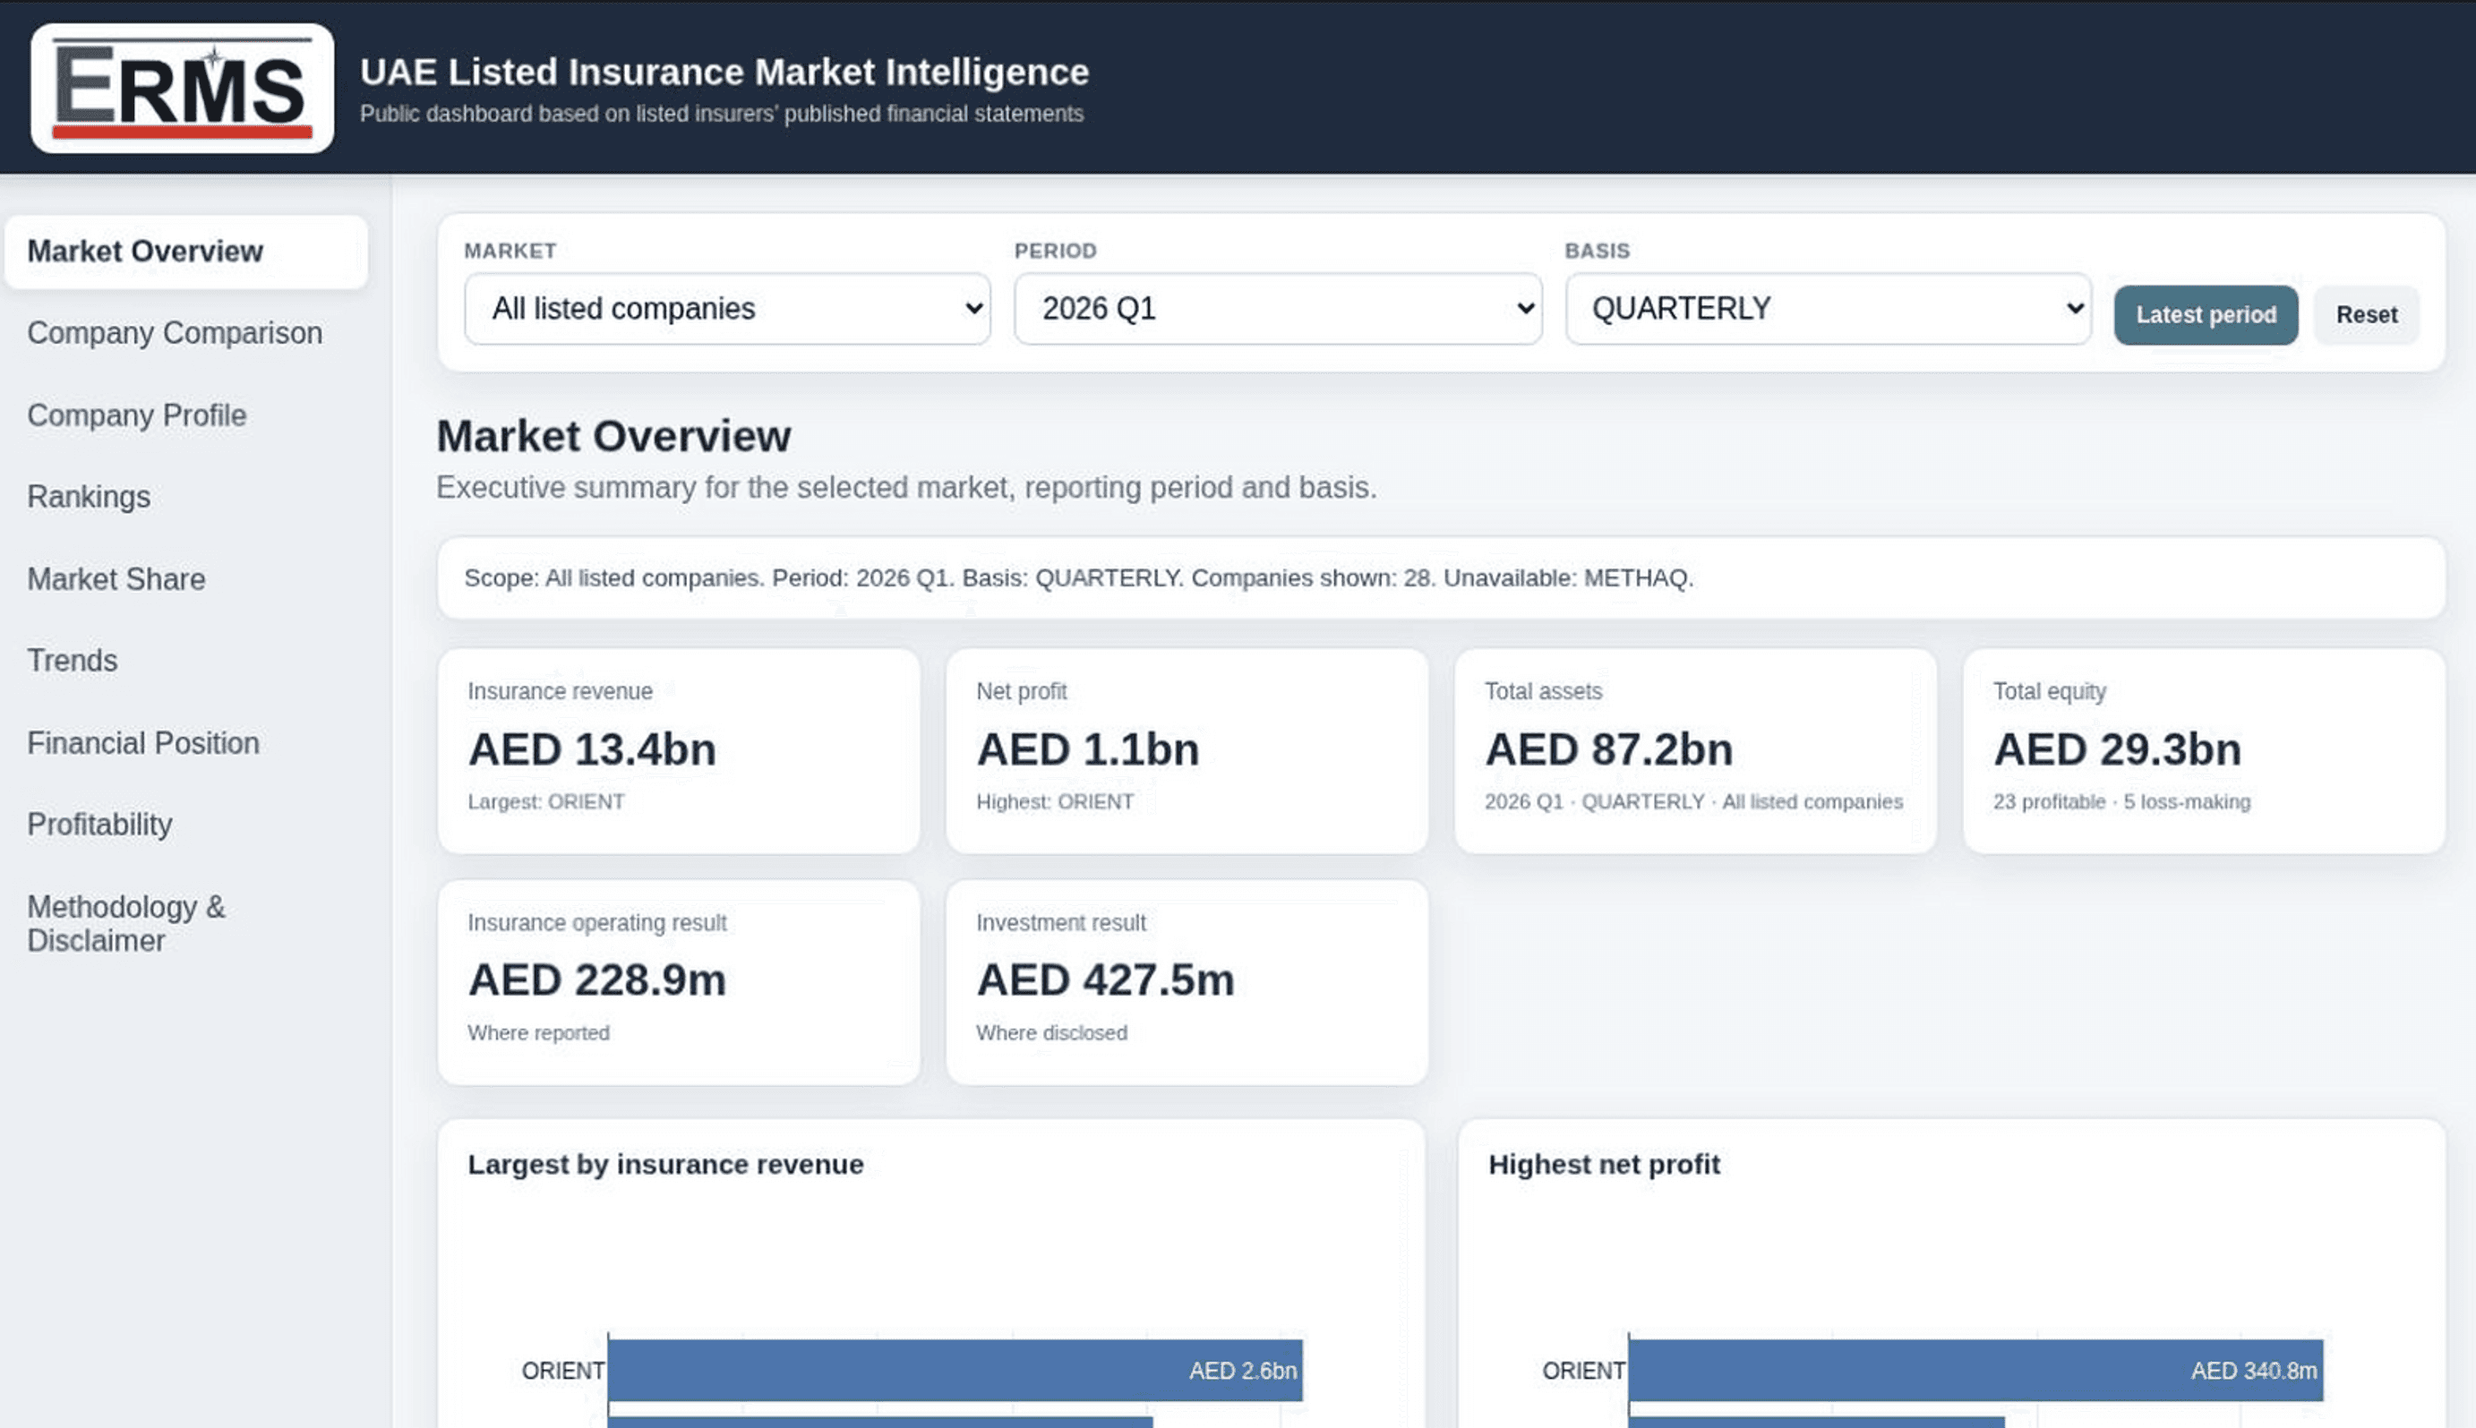Image resolution: width=2476 pixels, height=1428 pixels.
Task: Switch to the Profitability page
Action: coord(99,825)
